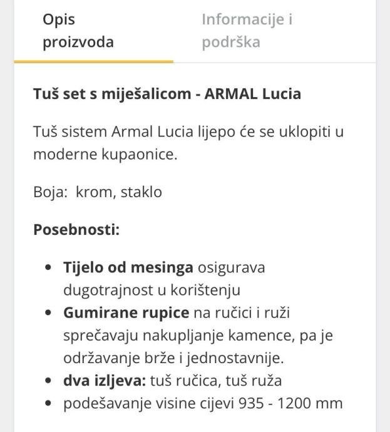Switch to the Opis proizvoda tab
Image resolution: width=390 pixels, height=432 pixels.
point(78,31)
